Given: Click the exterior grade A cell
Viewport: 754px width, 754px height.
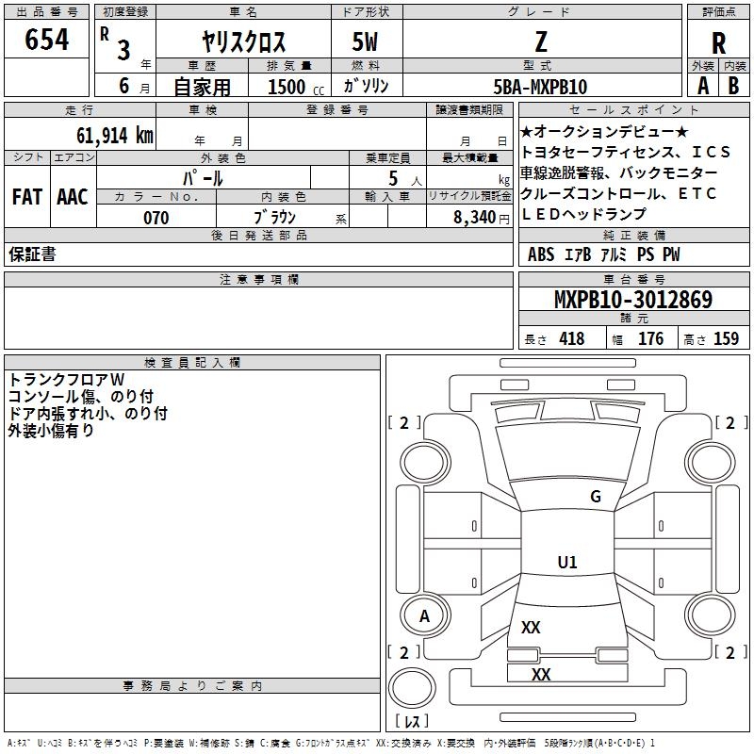Looking at the screenshot, I should click(x=702, y=85).
